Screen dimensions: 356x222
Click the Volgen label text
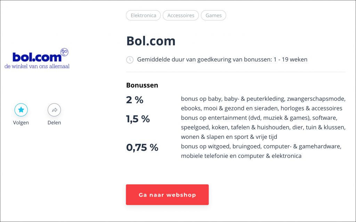click(21, 123)
